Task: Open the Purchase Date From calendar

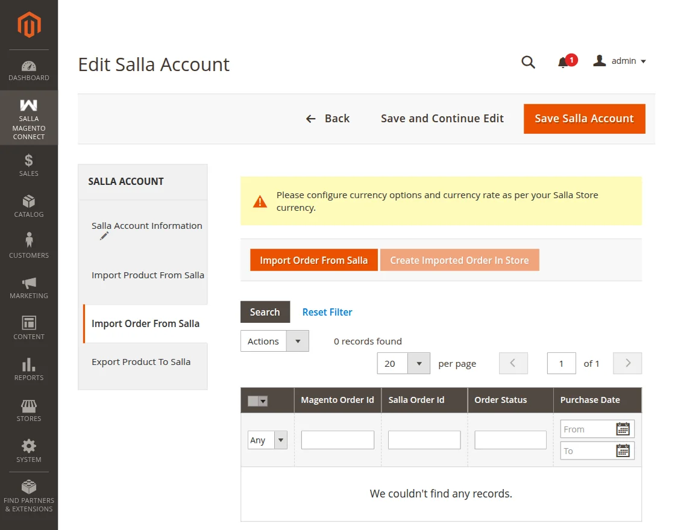Action: (x=623, y=429)
